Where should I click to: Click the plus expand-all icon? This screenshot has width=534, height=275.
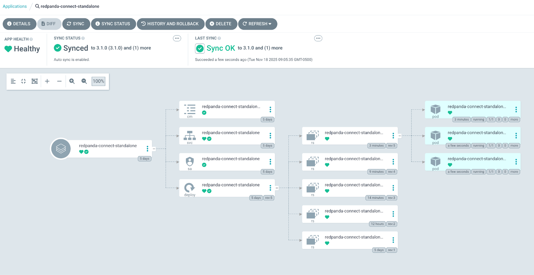coord(47,81)
